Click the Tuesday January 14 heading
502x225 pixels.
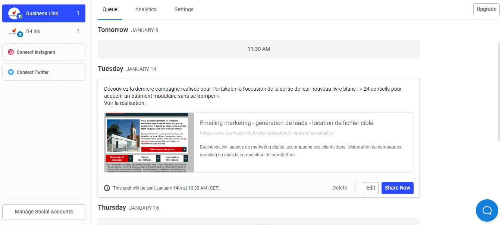(127, 69)
